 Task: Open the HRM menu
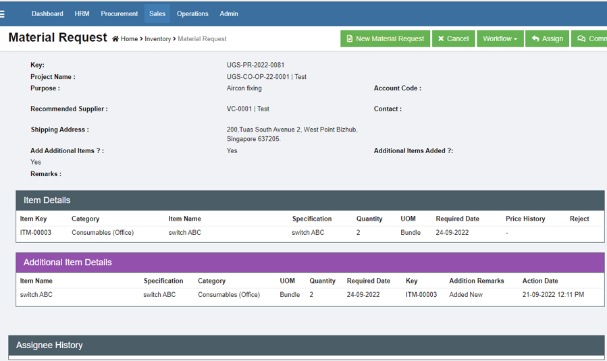82,13
